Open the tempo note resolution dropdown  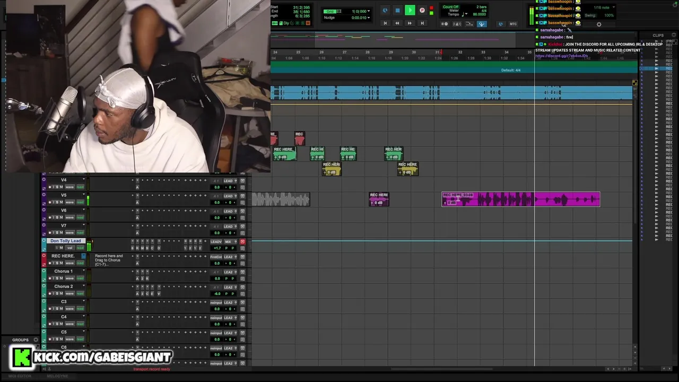(x=464, y=14)
